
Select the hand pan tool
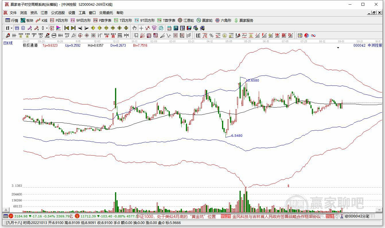(x=134, y=28)
